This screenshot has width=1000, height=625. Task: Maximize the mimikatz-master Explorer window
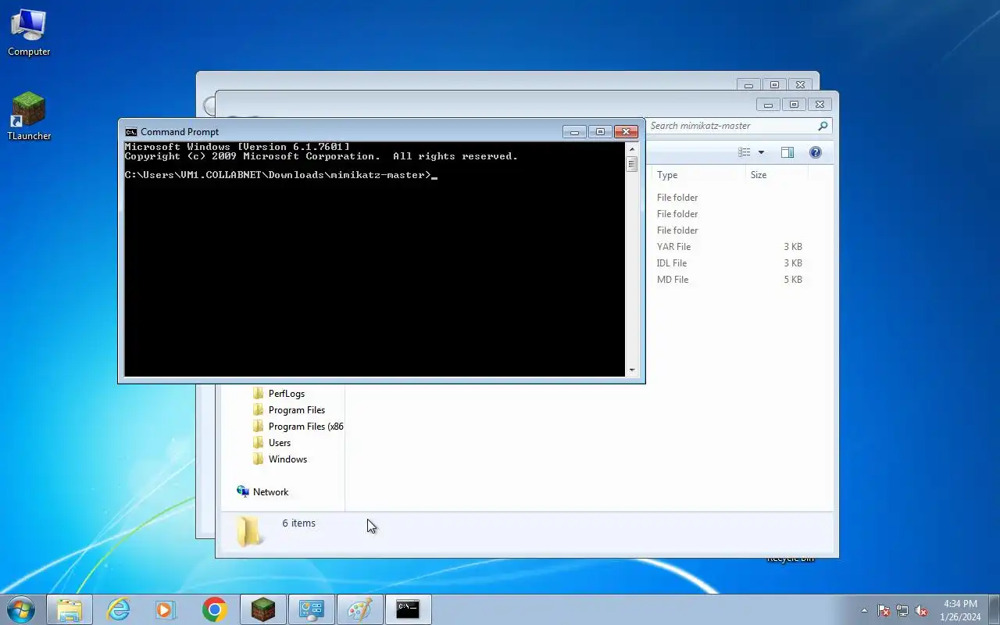[794, 105]
